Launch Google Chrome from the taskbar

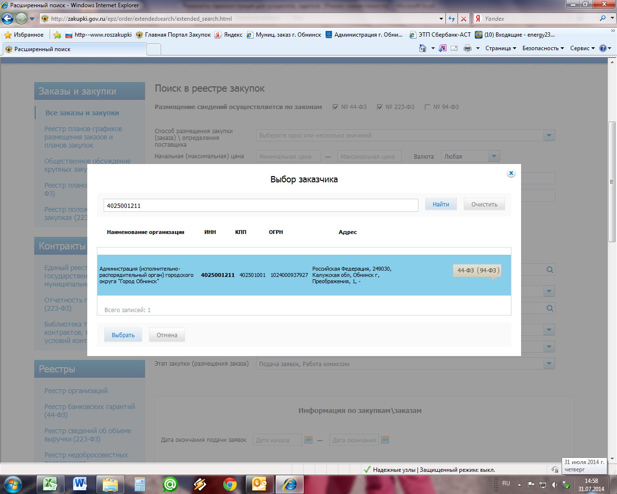tap(230, 483)
